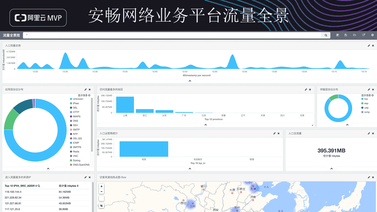Select the DNS legend item
Screen dimensions: 377x212
tap(74, 121)
